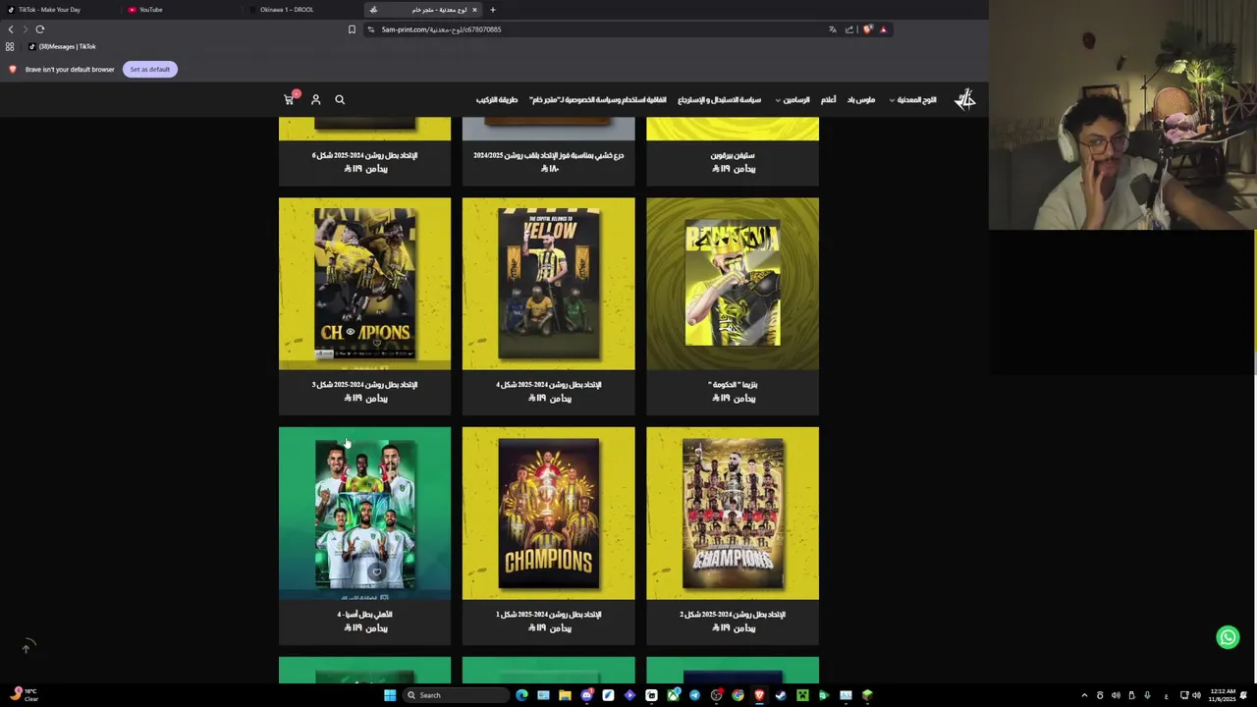This screenshot has height=707, width=1257.
Task: Open Google Chrome from taskbar
Action: [x=738, y=695]
